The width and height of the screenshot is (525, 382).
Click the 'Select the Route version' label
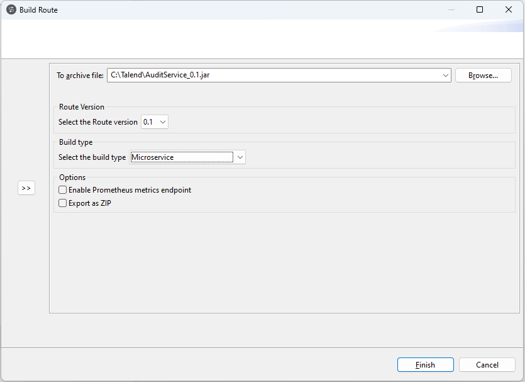(x=97, y=122)
